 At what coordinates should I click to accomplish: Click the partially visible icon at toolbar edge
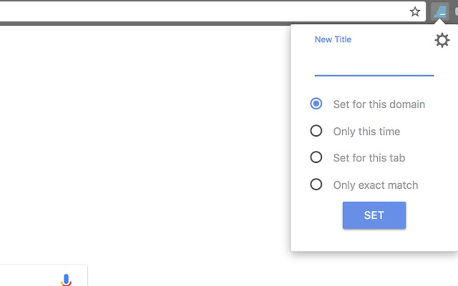point(455,12)
